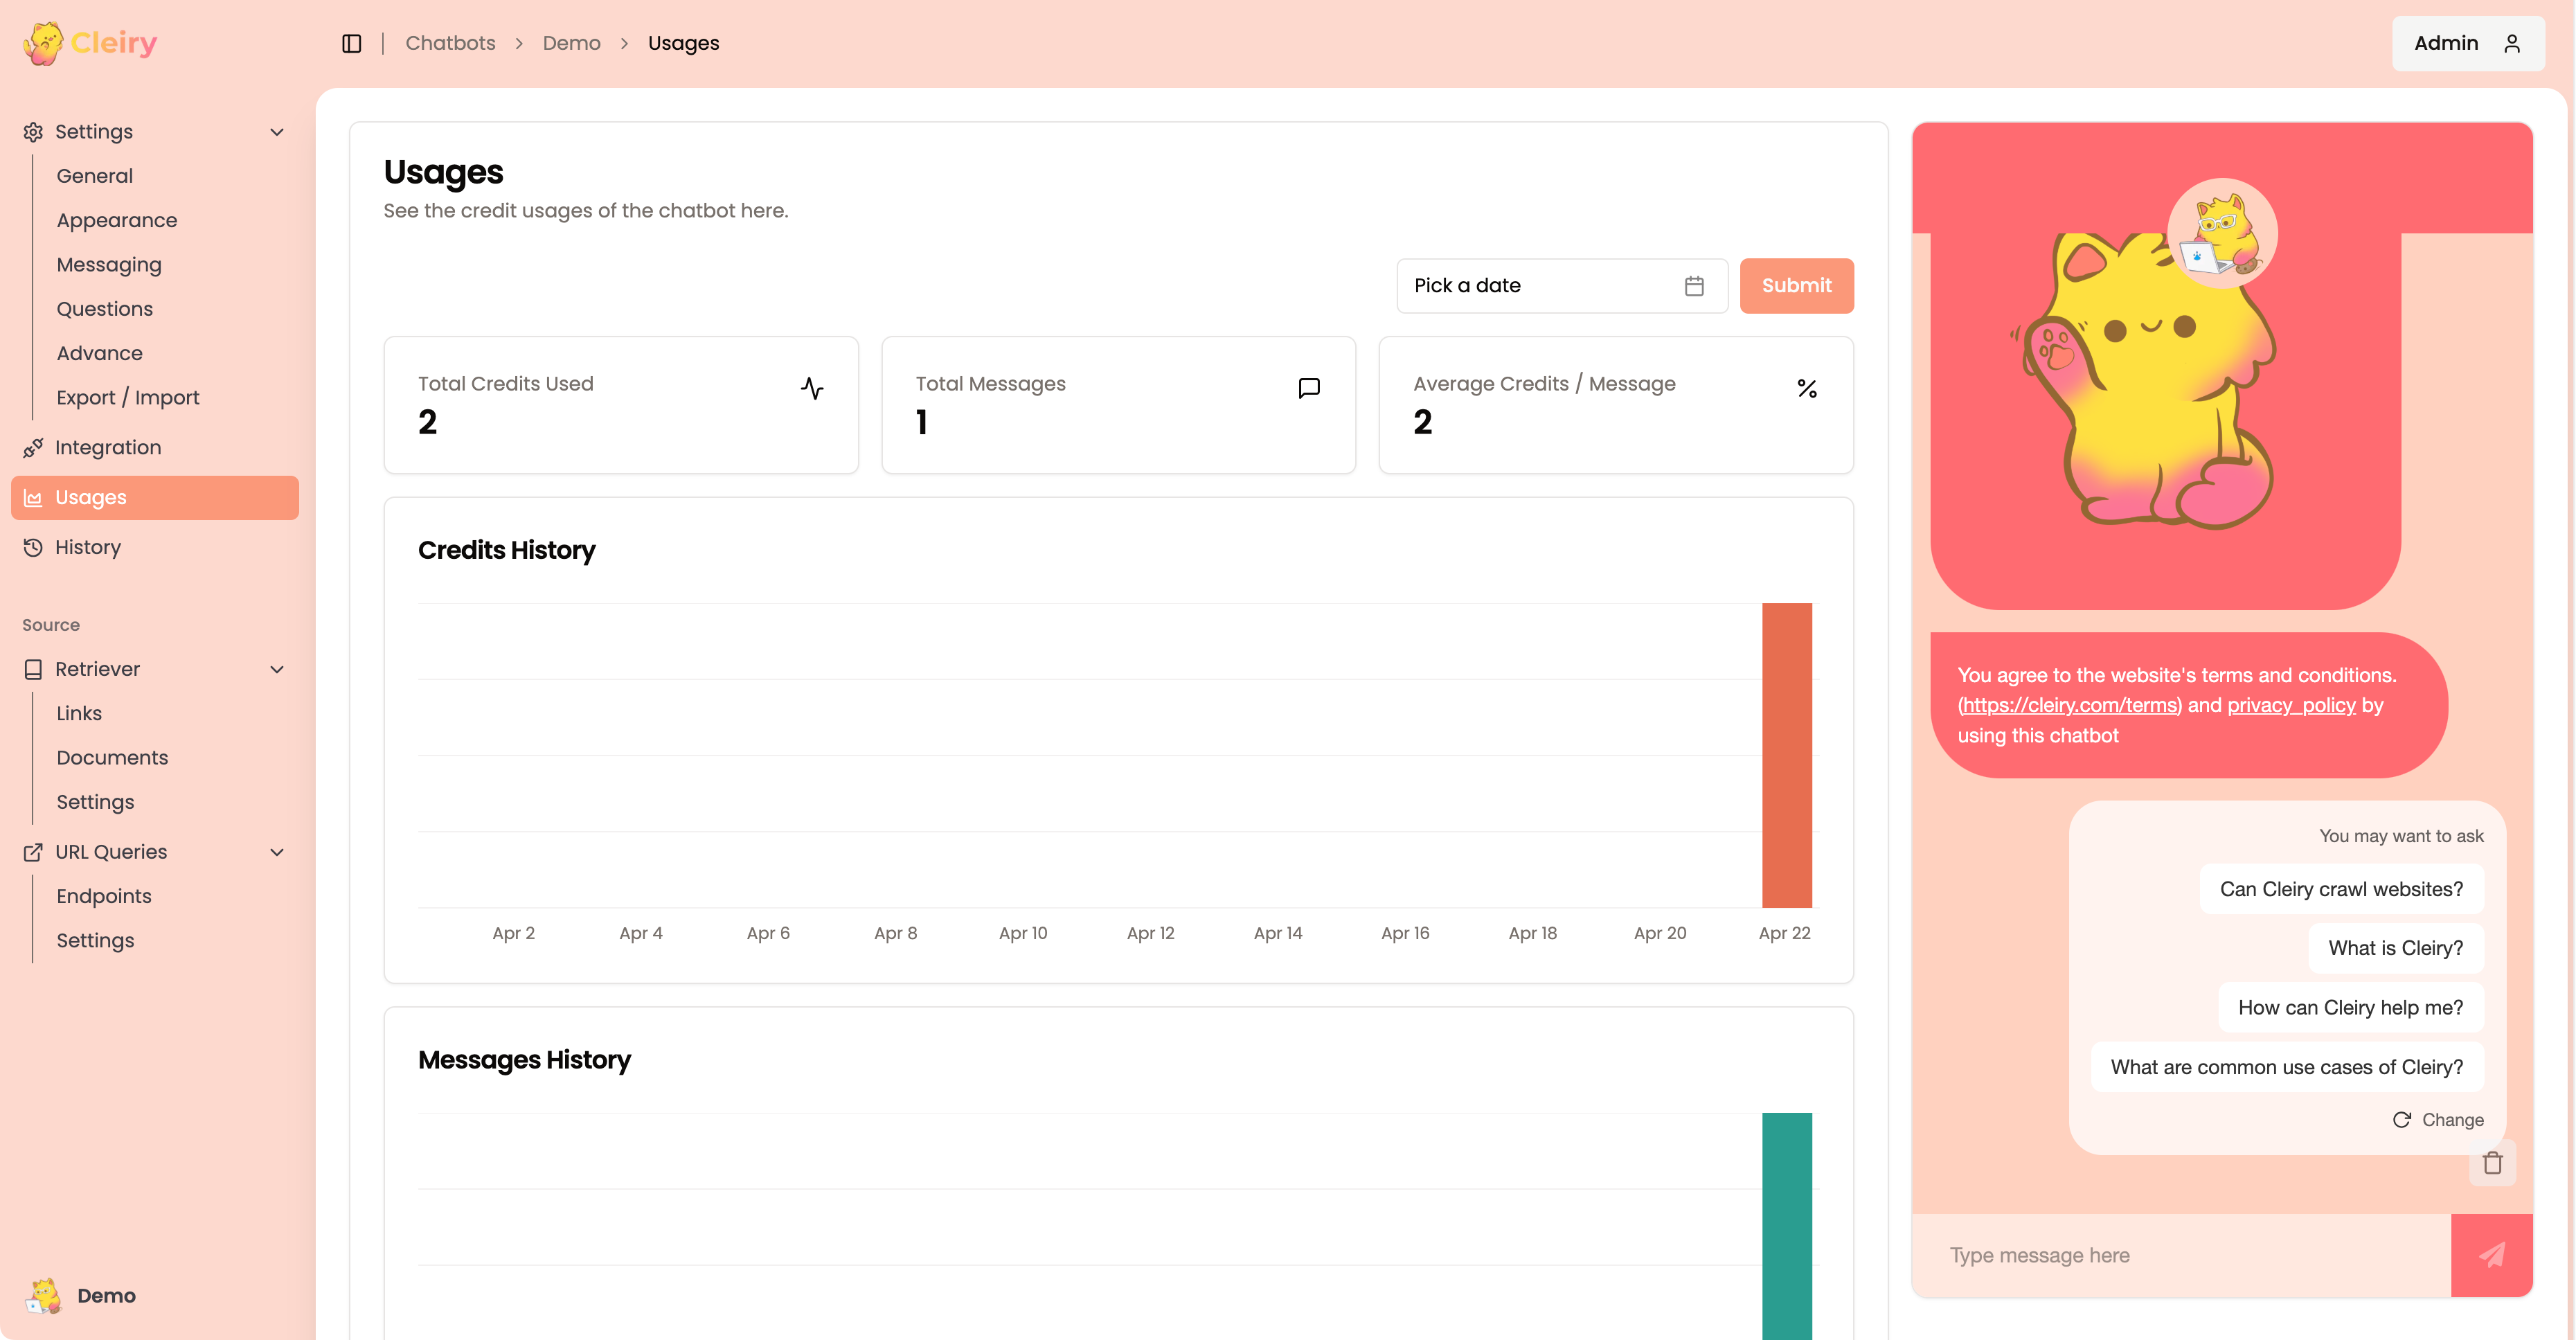Click the percent icon in Average Credits card
The height and width of the screenshot is (1340, 2576).
[x=1807, y=388]
